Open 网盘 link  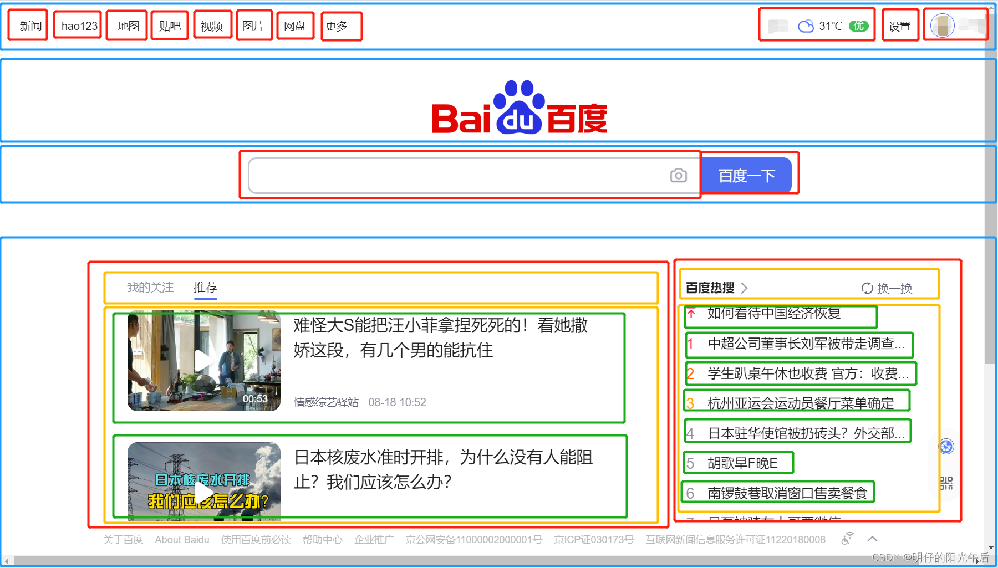294,26
